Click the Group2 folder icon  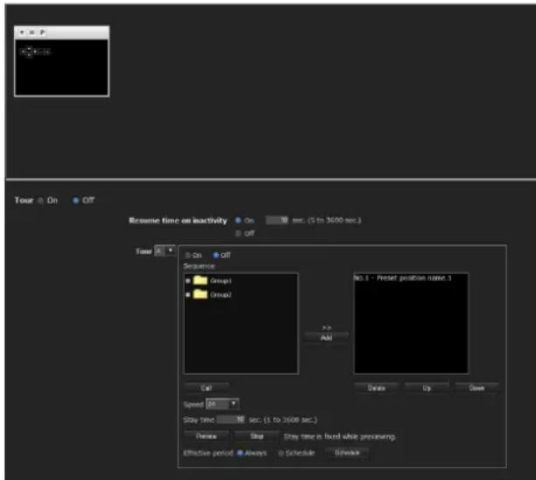201,294
